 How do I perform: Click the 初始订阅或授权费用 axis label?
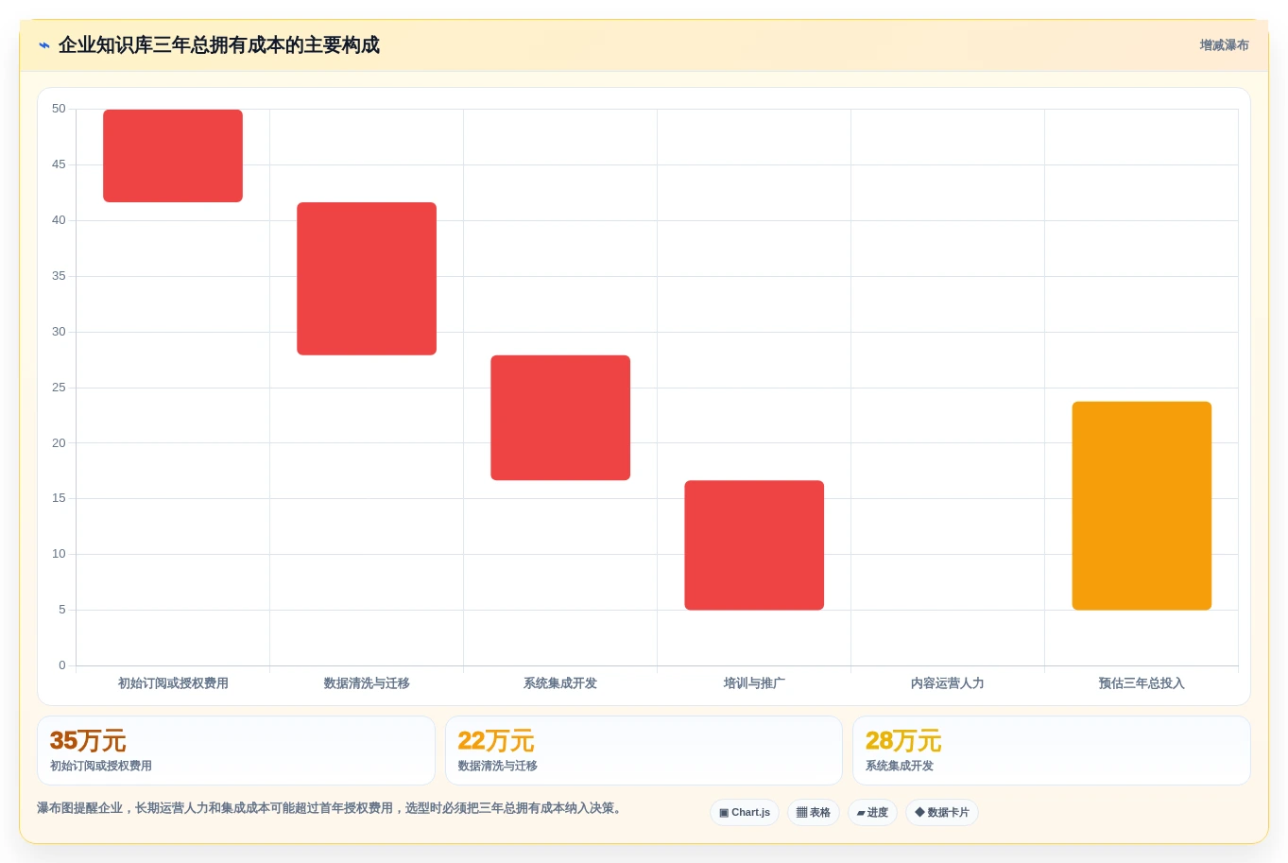point(173,683)
